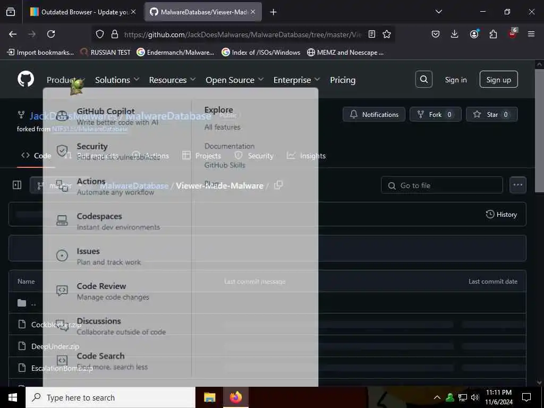Expand the Resources navigation menu
Image resolution: width=544 pixels, height=408 pixels.
(x=173, y=80)
